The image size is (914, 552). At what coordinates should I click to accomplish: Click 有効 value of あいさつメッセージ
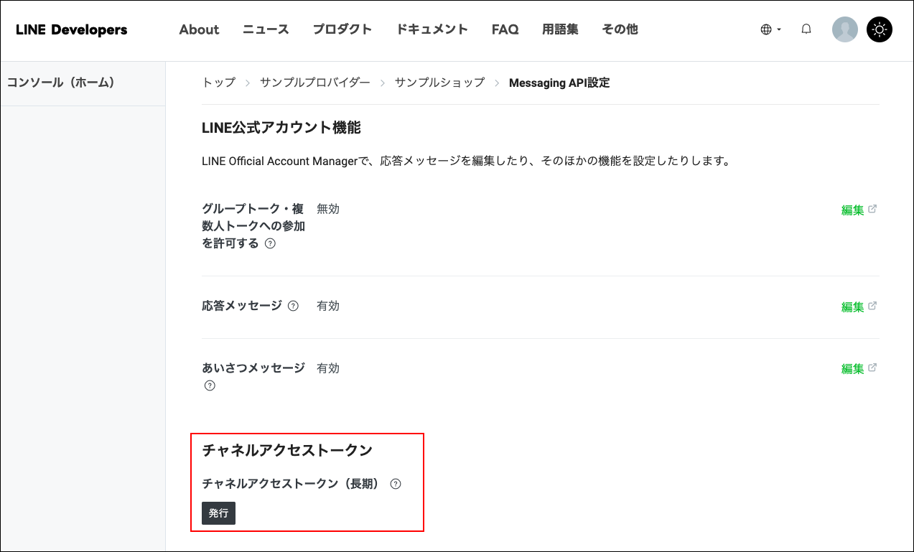328,368
